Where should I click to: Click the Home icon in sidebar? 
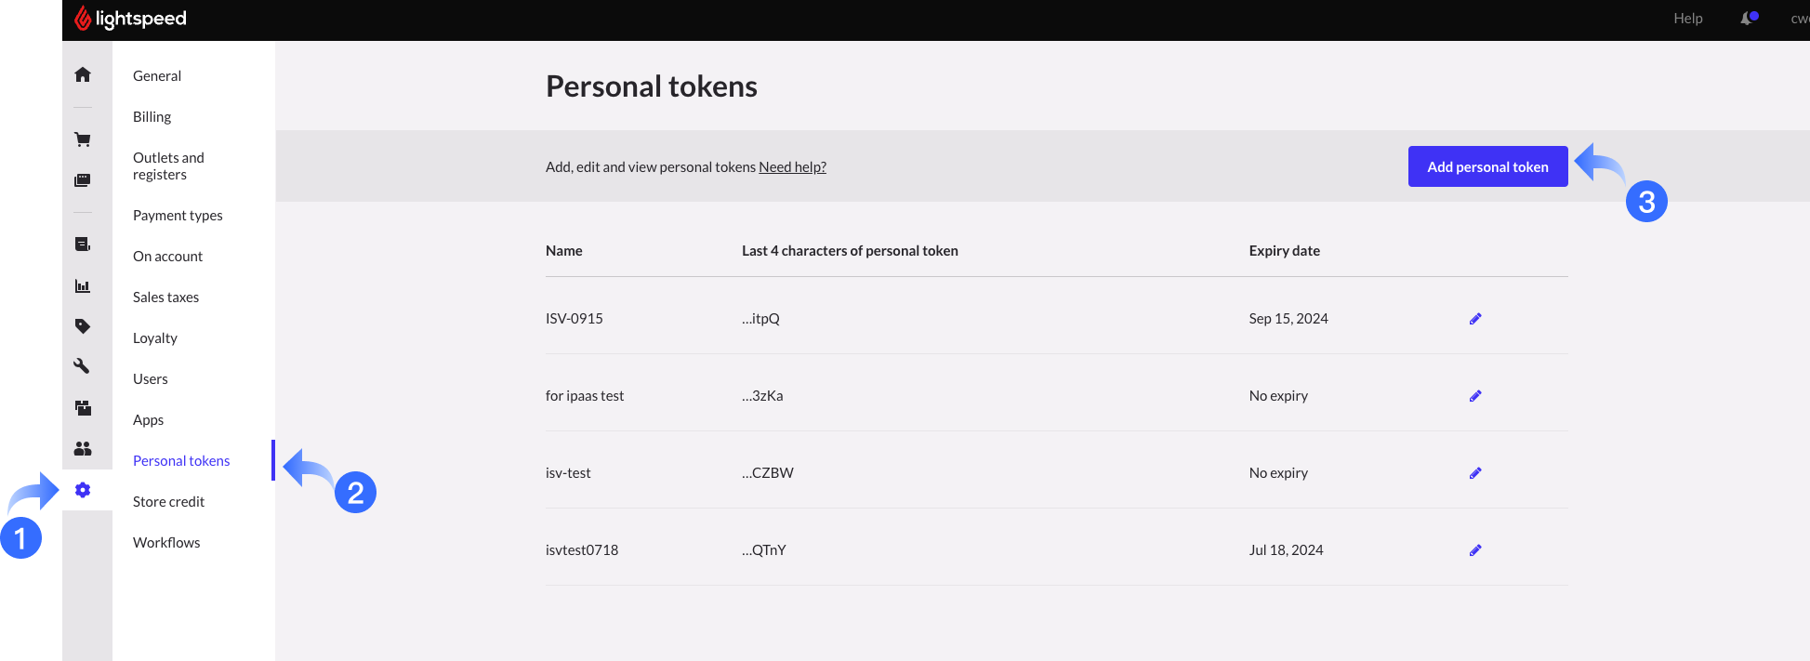(83, 74)
